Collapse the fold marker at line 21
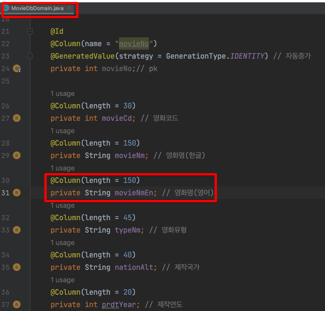The width and height of the screenshot is (325, 311). tap(30, 31)
